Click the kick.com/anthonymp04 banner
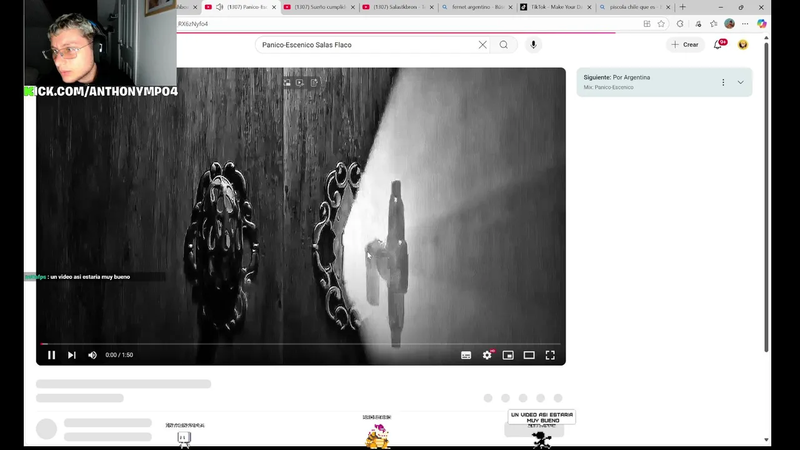This screenshot has width=800, height=450. (101, 91)
